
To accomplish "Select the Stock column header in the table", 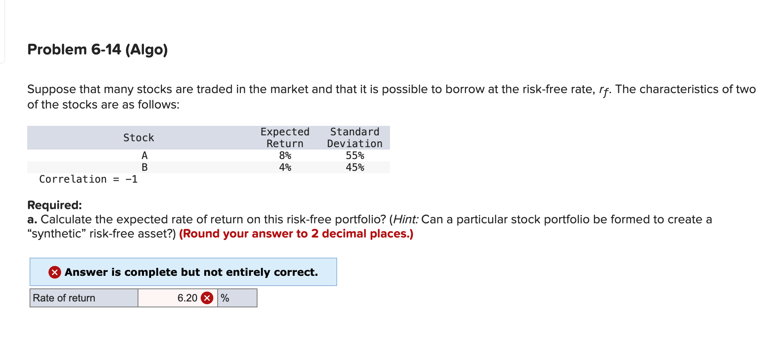I will click(x=138, y=137).
